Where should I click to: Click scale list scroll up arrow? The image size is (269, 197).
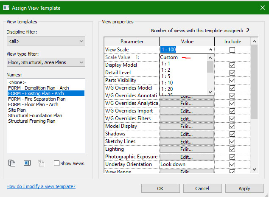(x=210, y=58)
